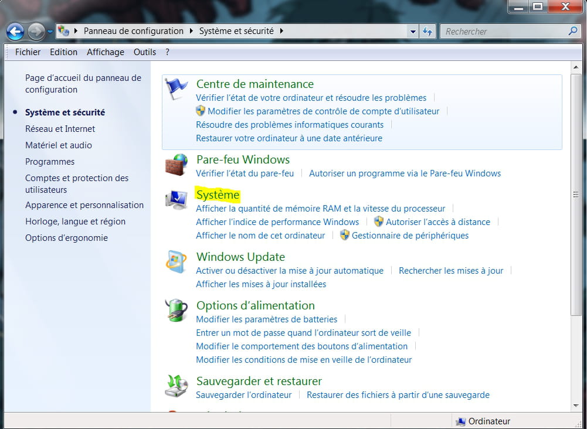Click the Back navigation arrow button
This screenshot has width=587, height=429.
point(15,32)
